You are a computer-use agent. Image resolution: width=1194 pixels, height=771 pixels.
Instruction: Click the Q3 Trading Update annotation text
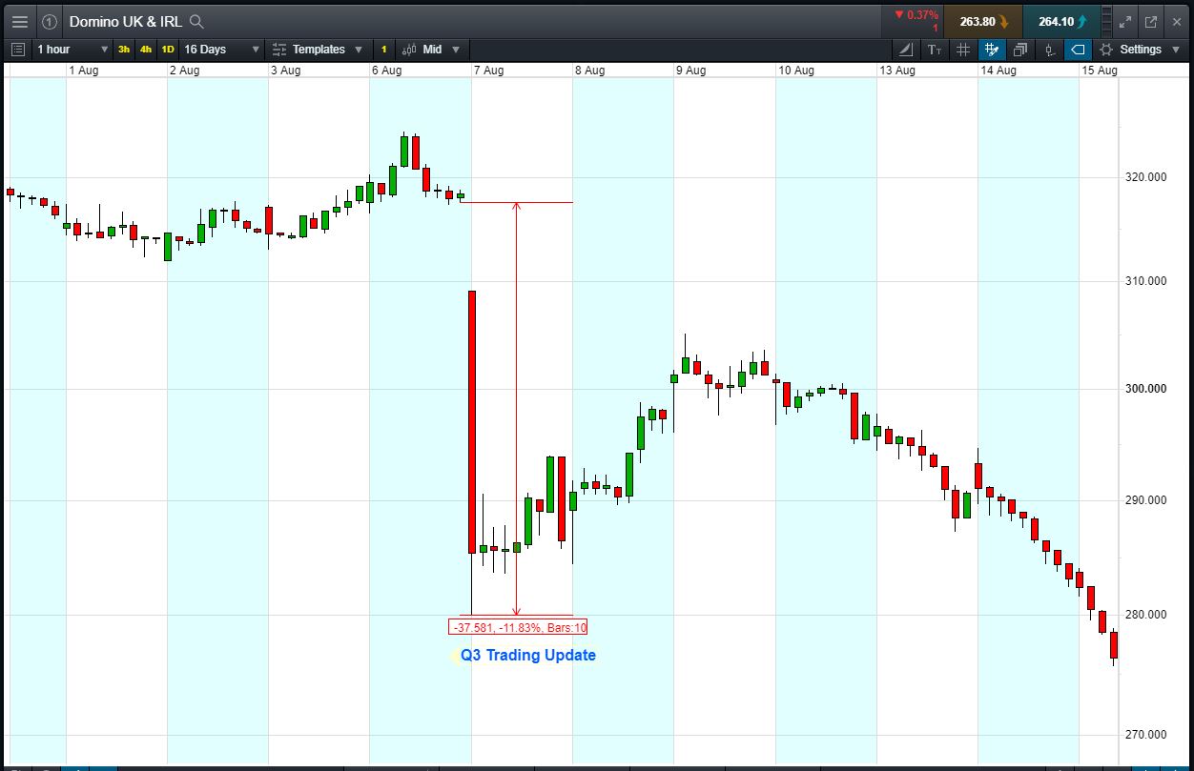click(528, 655)
